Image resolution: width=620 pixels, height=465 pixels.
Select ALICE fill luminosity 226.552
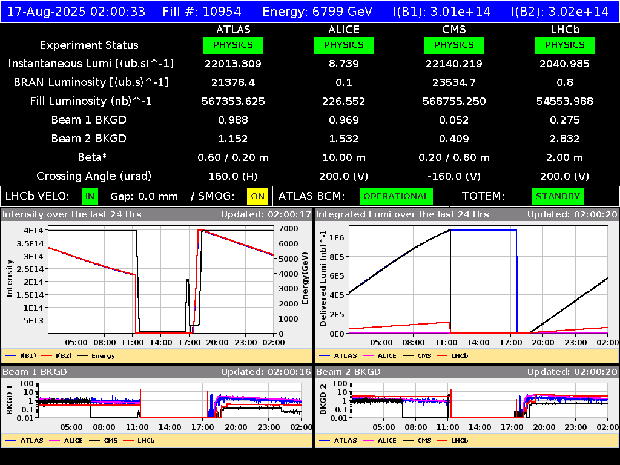pyautogui.click(x=344, y=101)
